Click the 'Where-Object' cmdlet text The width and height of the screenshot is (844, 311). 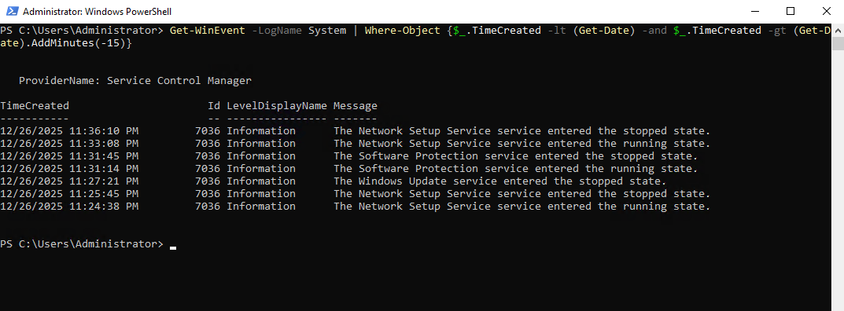(x=402, y=31)
